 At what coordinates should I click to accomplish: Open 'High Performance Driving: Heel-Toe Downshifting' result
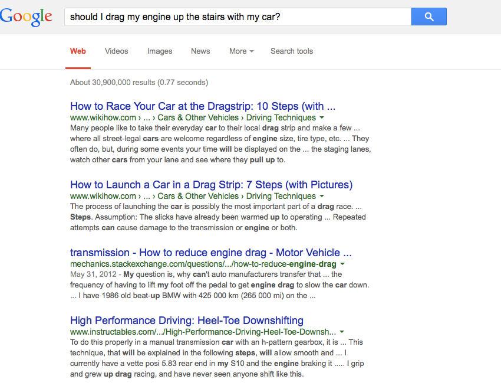[186, 321]
